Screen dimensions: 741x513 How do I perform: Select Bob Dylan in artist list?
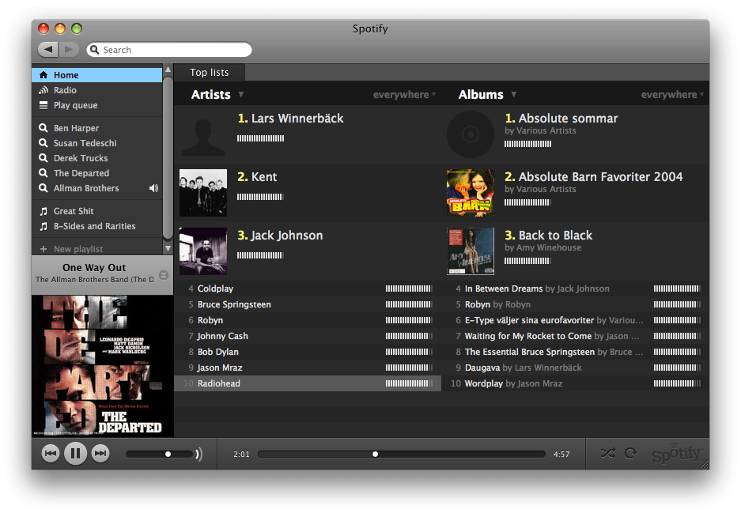308,352
